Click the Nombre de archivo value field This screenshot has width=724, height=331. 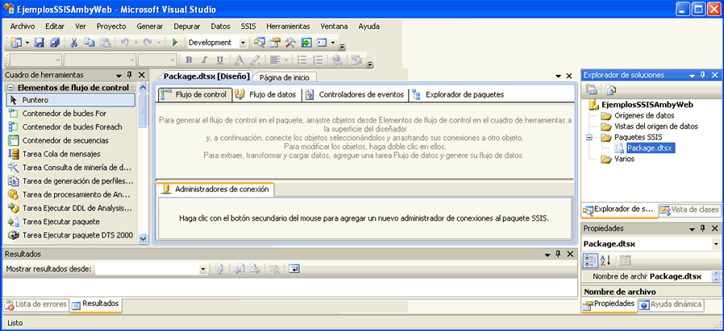point(679,276)
